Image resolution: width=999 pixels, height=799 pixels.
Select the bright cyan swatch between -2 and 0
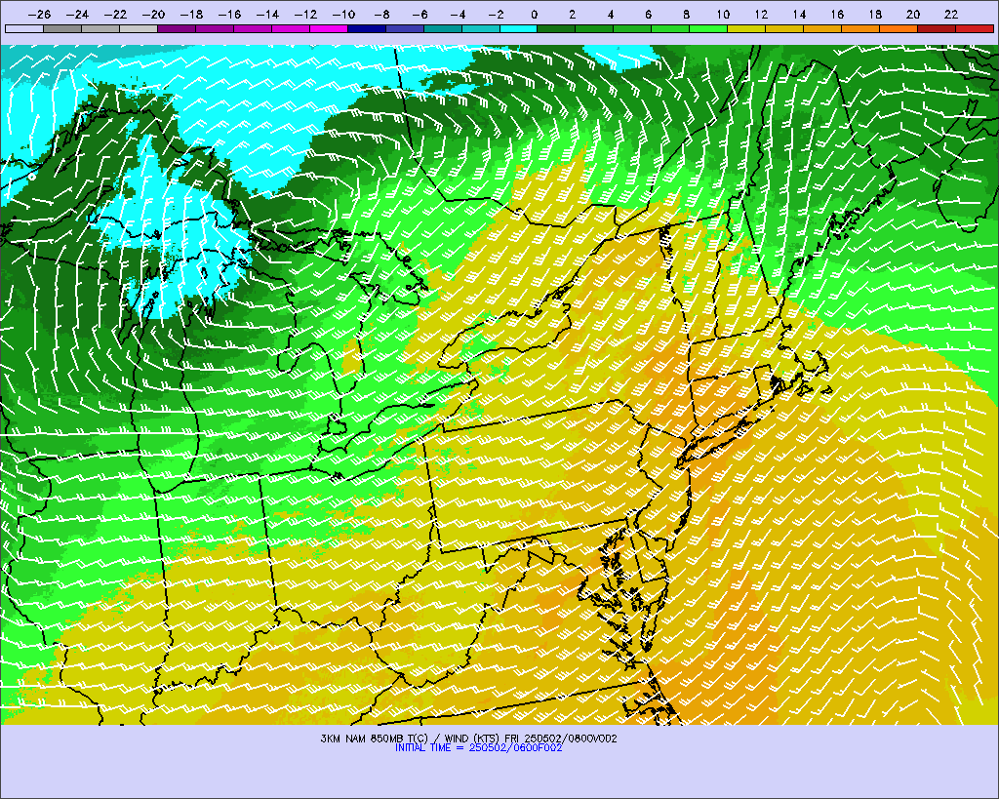coord(519,28)
